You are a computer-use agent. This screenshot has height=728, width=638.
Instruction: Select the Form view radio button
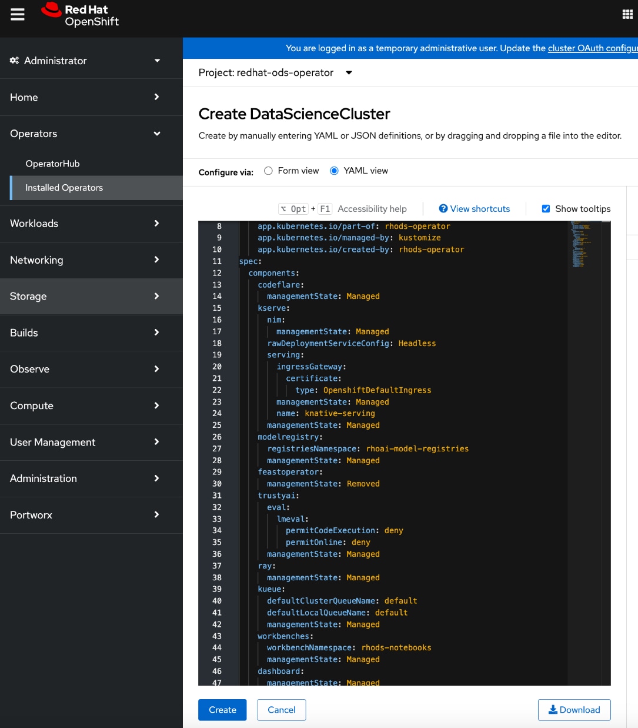pos(268,170)
